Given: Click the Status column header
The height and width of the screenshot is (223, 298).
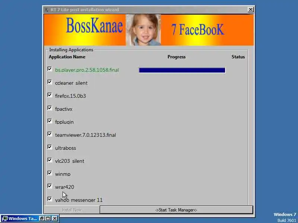Looking at the screenshot, I should click(x=238, y=57).
